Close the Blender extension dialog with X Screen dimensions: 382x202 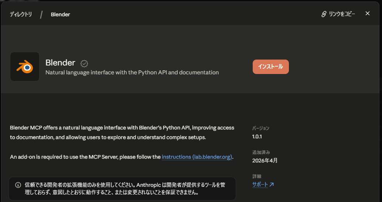367,13
